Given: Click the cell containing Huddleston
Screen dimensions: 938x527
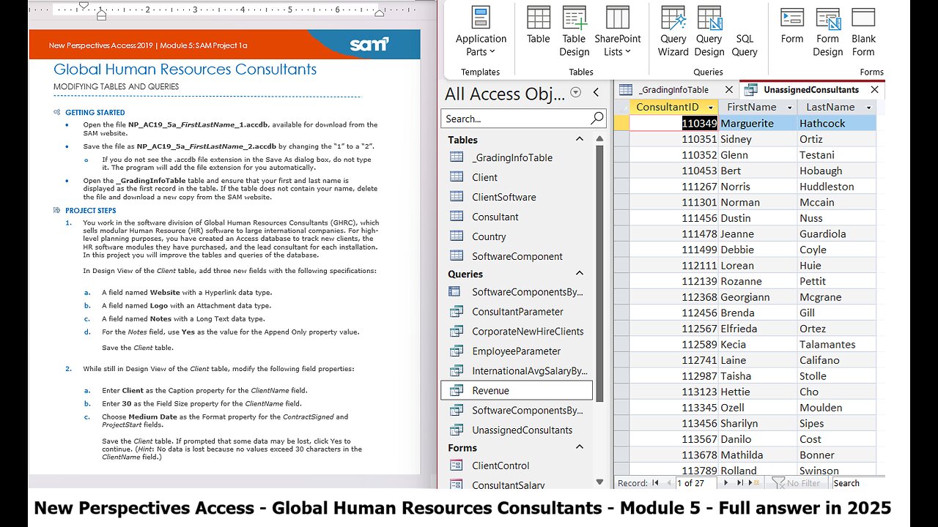Looking at the screenshot, I should point(837,186).
